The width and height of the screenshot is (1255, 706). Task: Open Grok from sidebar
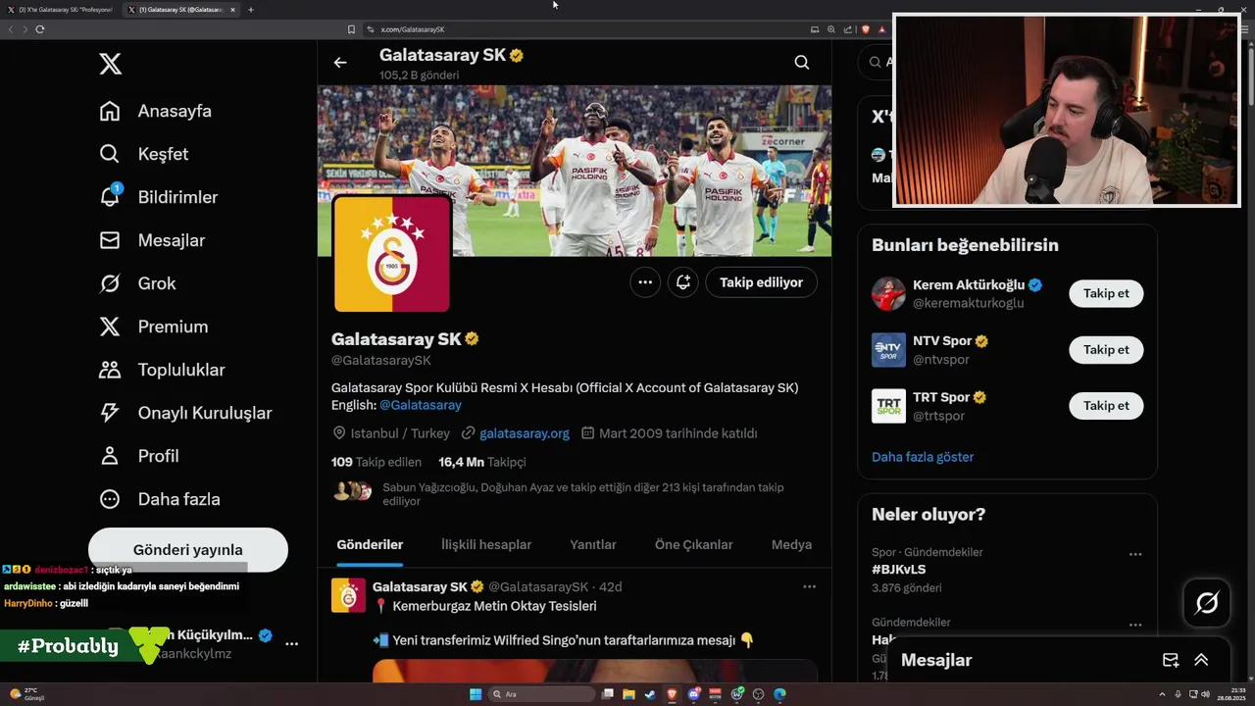(138, 283)
